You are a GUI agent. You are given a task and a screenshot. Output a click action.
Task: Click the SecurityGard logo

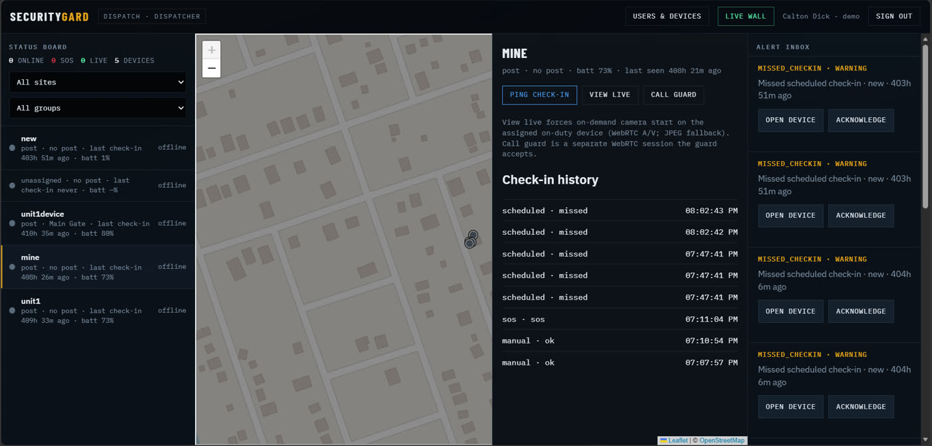click(x=49, y=17)
